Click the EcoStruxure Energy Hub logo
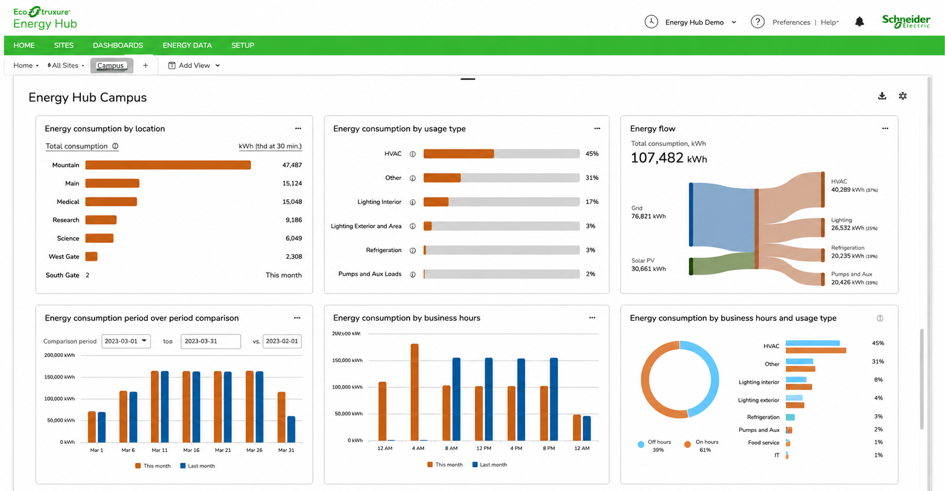 pyautogui.click(x=45, y=18)
